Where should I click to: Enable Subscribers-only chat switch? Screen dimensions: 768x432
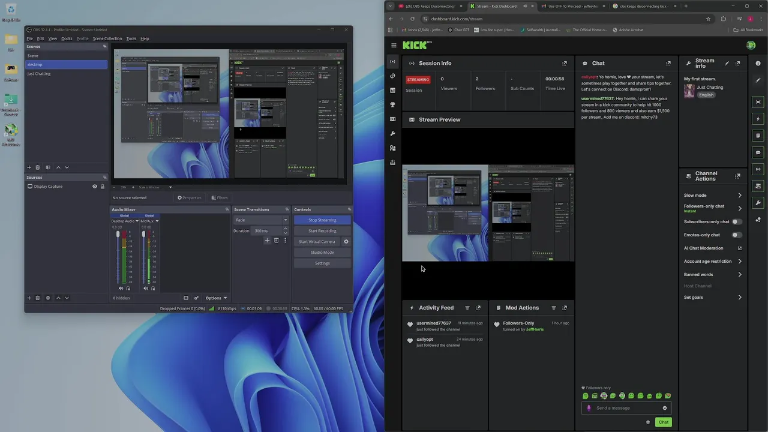click(x=737, y=222)
